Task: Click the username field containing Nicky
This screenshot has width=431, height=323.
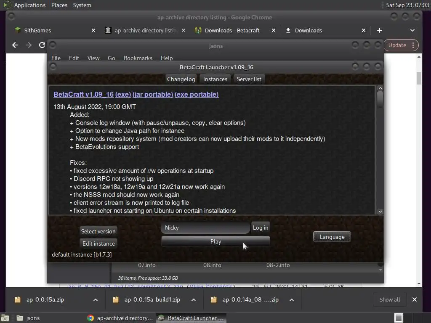Action: coord(205,228)
